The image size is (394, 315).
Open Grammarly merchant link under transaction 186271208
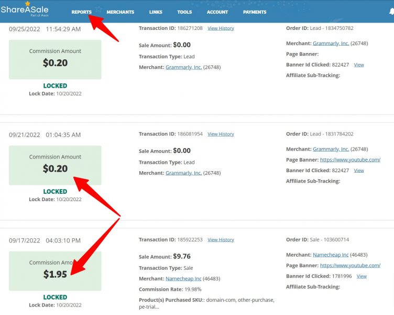pyautogui.click(x=184, y=67)
